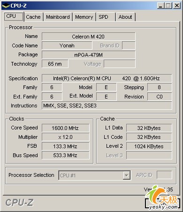Click the Specification field with 1.60GHz
Viewport: 183px width, 212px height.
[107, 78]
